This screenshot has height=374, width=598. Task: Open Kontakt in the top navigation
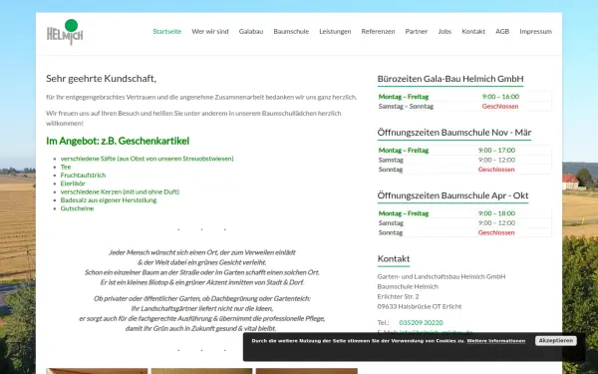tap(473, 31)
